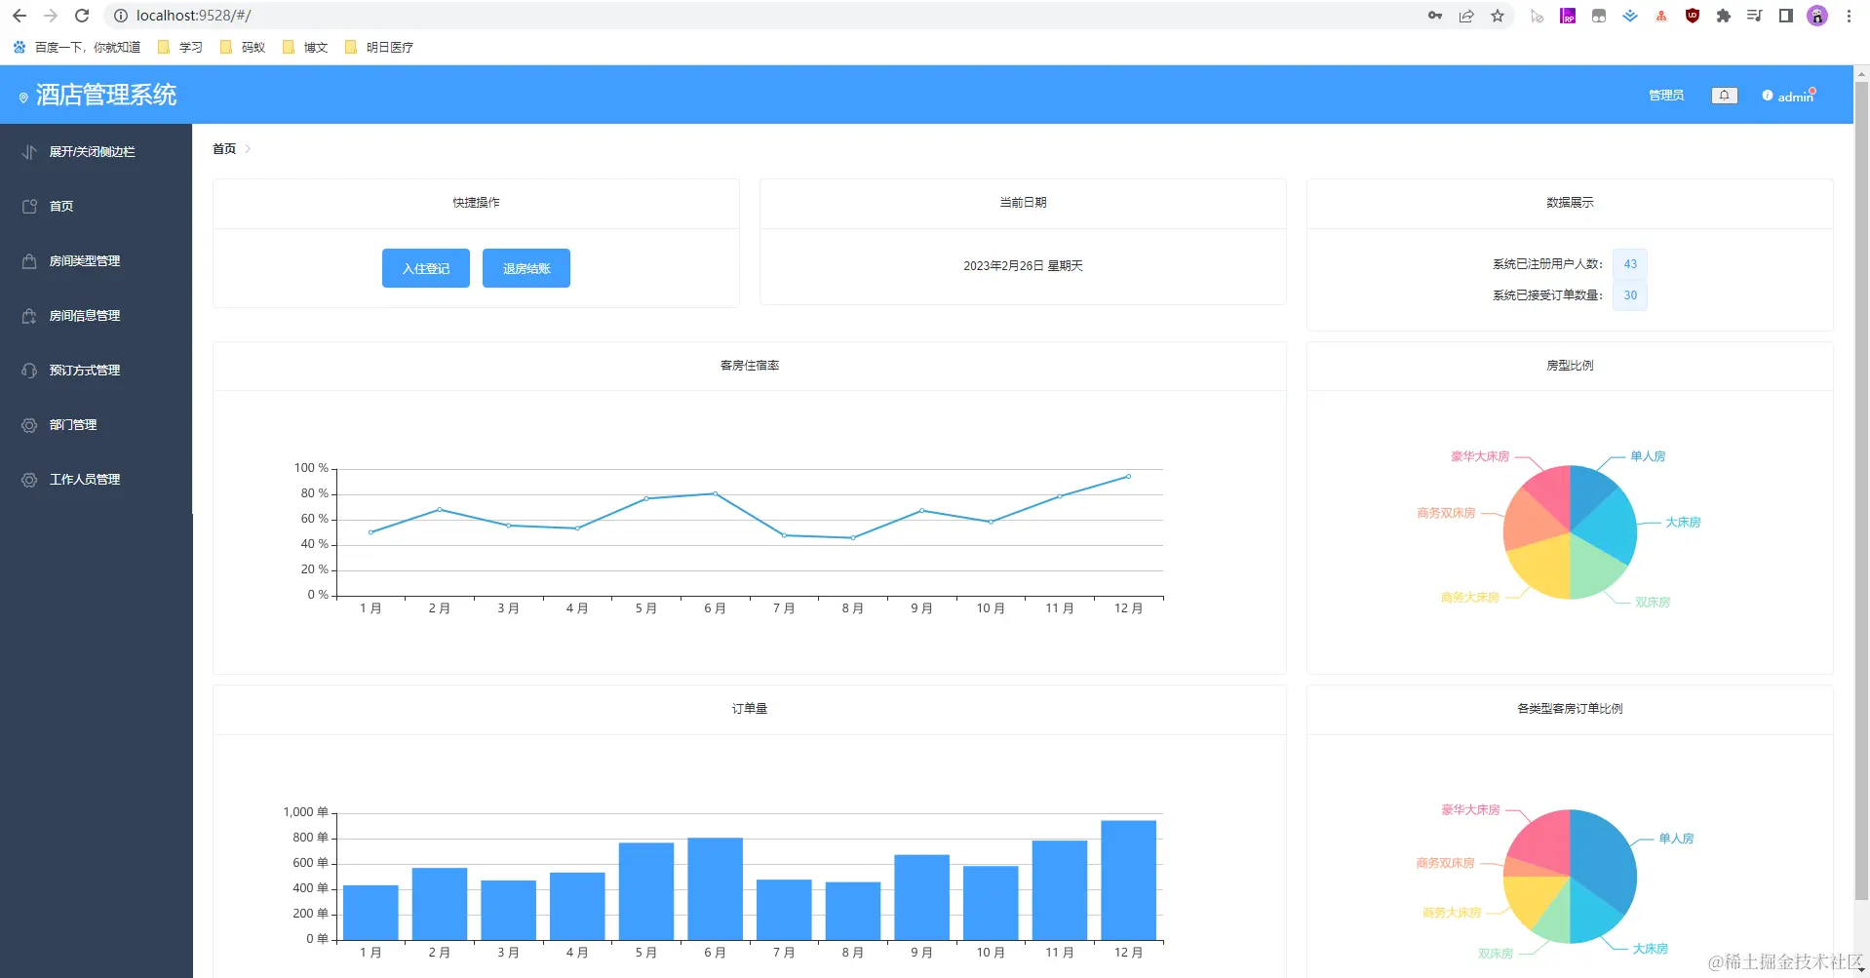Click the 12月 bar in 订单量 chart

[x=1128, y=880]
